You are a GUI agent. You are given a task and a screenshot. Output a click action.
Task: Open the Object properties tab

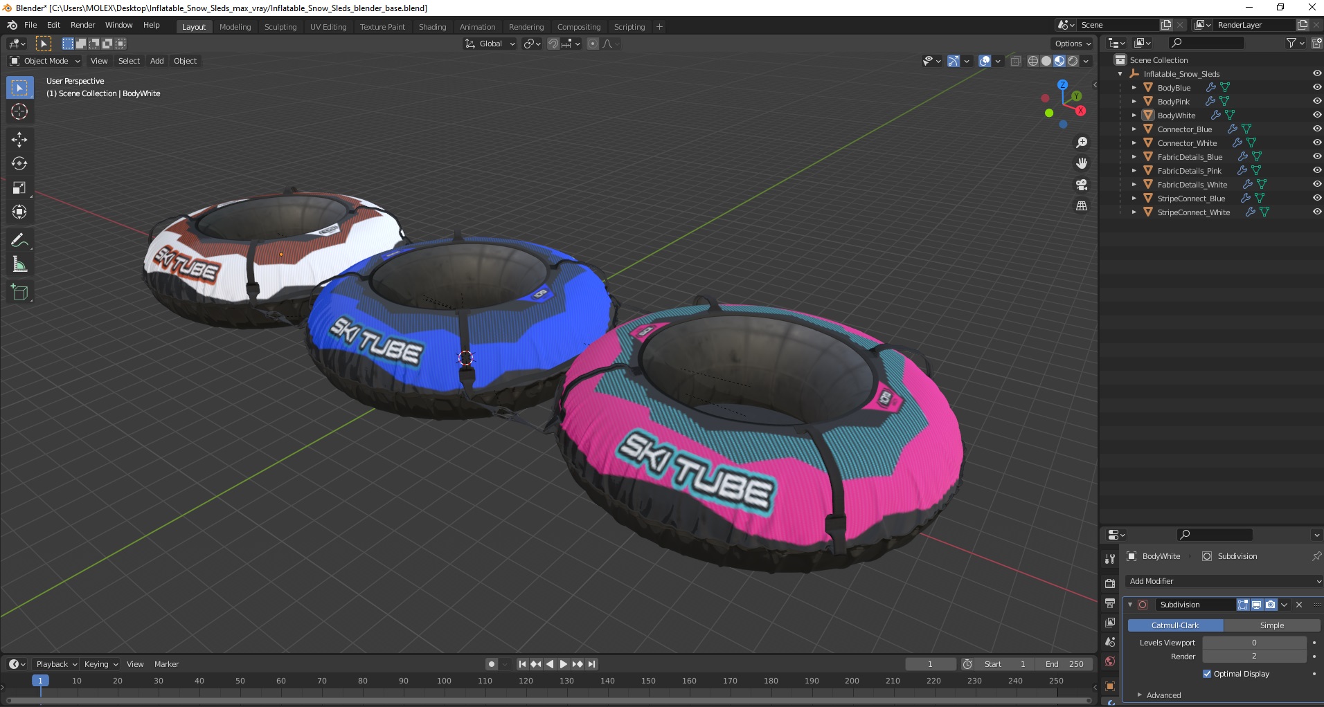(1110, 686)
